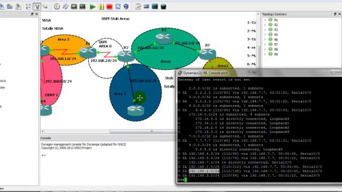Image resolution: width=342 pixels, height=192 pixels.
Task: Expand R7 in Topology Summary
Action: (x=265, y=44)
